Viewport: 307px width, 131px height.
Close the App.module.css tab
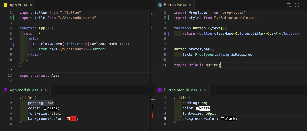point(46,90)
